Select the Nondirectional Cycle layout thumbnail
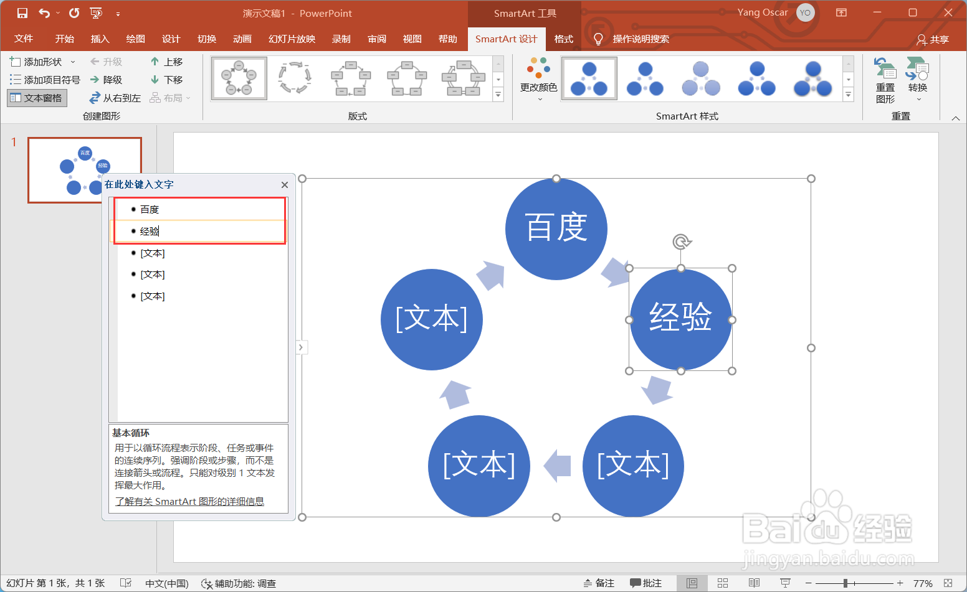The image size is (967, 592). 407,78
